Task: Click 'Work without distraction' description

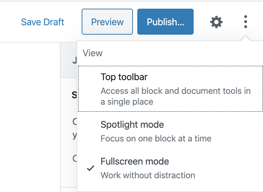Action: pyautogui.click(x=148, y=175)
